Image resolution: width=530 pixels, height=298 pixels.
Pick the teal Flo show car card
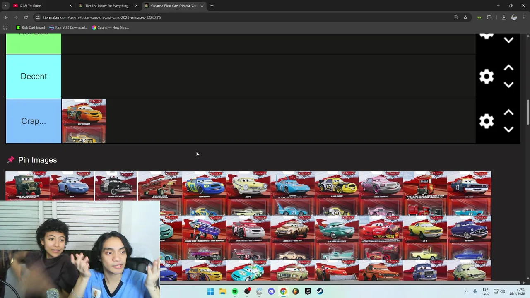point(337,238)
